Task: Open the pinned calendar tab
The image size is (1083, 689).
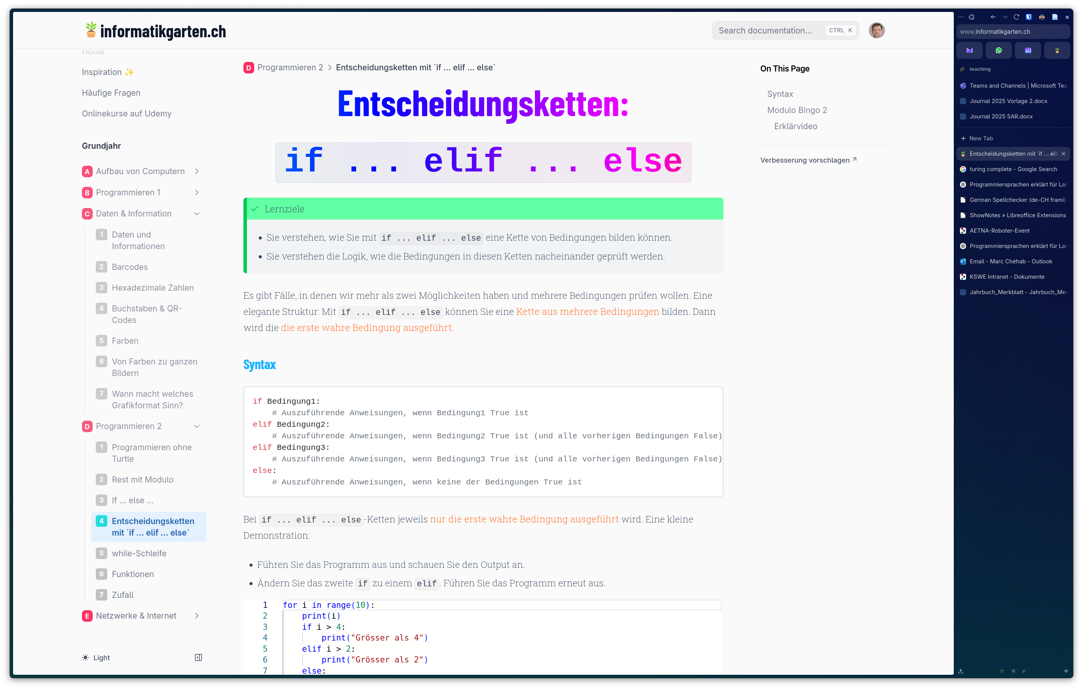Action: point(1028,50)
